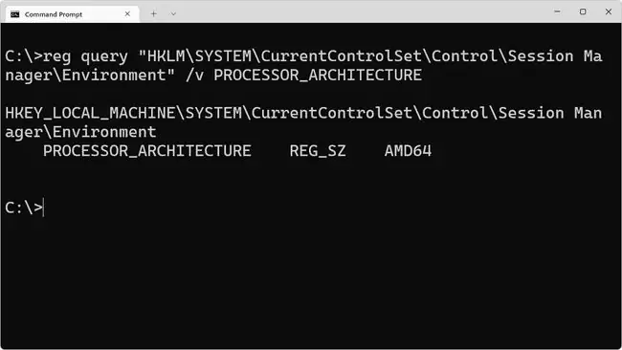Screen dimensions: 622x350
Task: Click PROCESSOR_ARCHITECTURE in the result row
Action: point(147,151)
